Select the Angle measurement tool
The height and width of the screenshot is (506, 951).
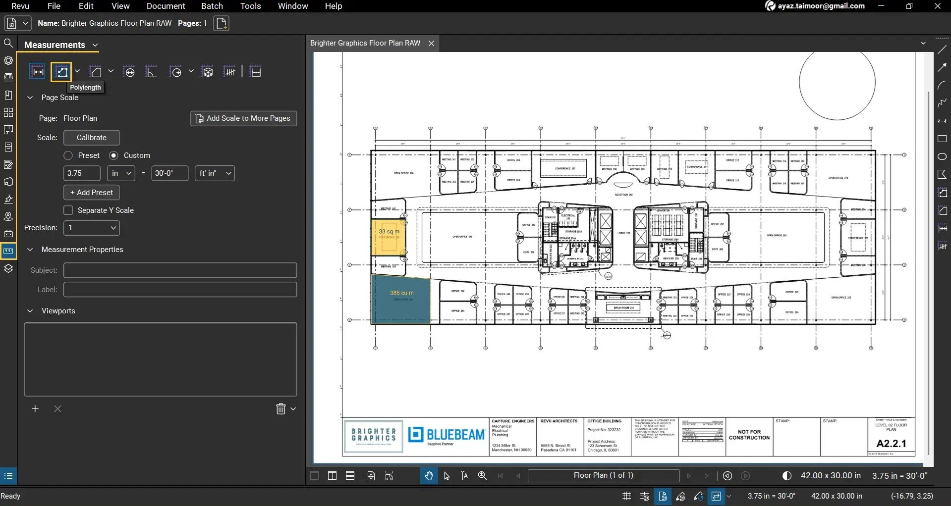[x=151, y=72]
